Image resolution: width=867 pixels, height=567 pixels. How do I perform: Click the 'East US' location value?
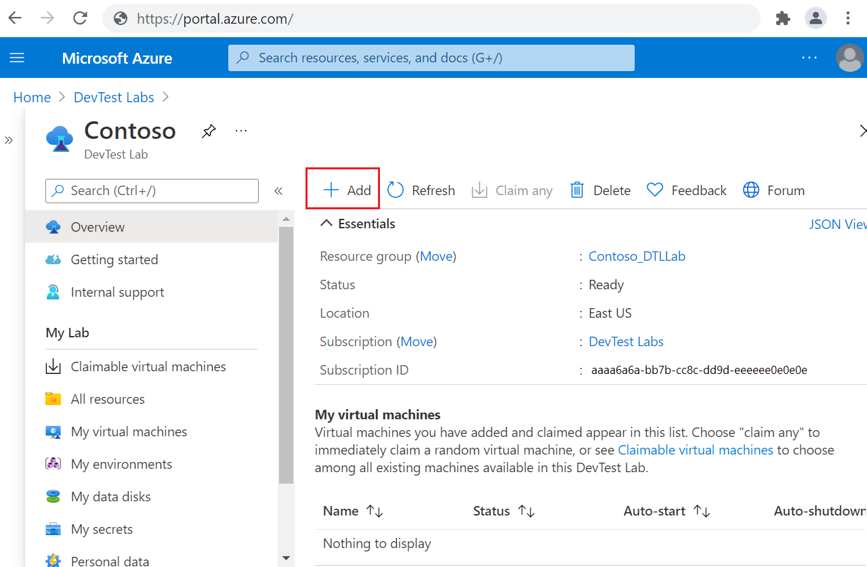[610, 313]
